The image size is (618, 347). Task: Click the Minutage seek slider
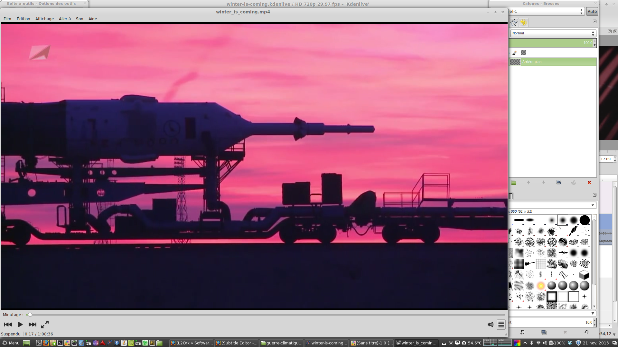point(266,315)
